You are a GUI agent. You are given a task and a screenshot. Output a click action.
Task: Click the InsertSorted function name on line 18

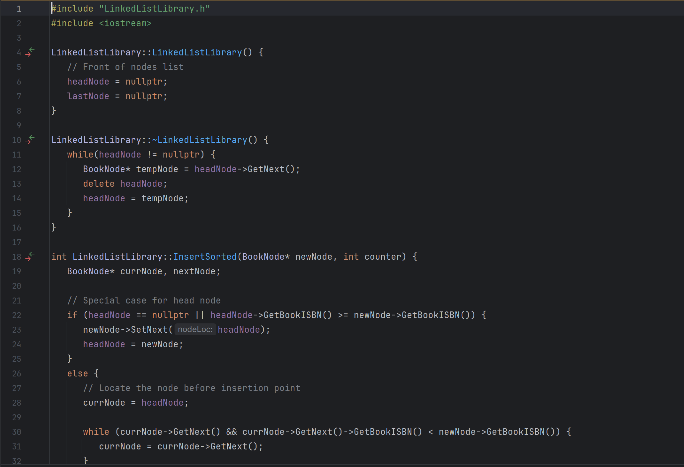[x=205, y=256]
